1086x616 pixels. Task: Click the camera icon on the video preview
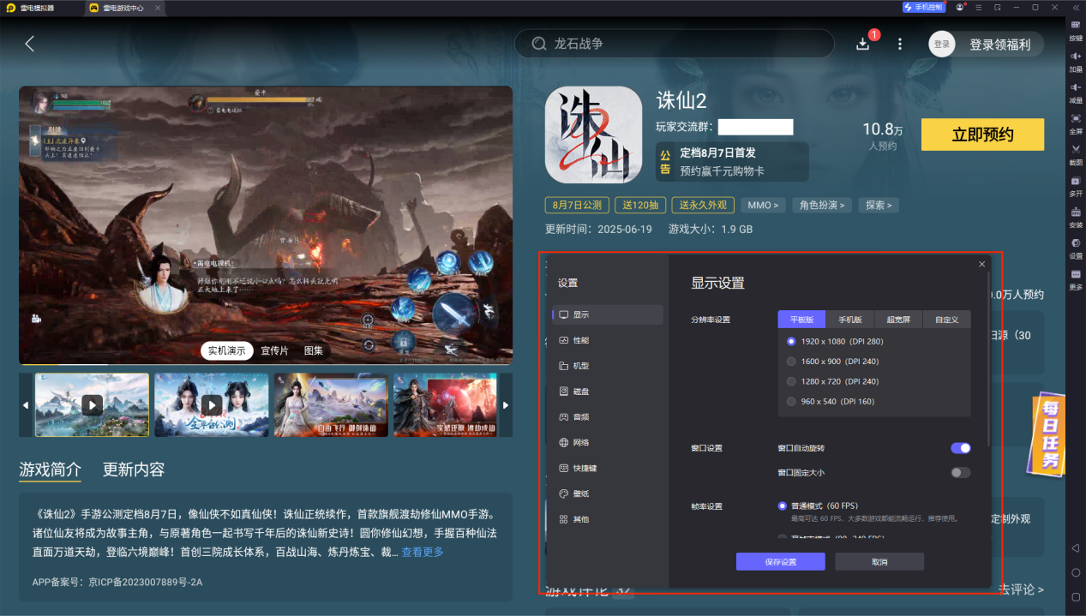[x=37, y=319]
